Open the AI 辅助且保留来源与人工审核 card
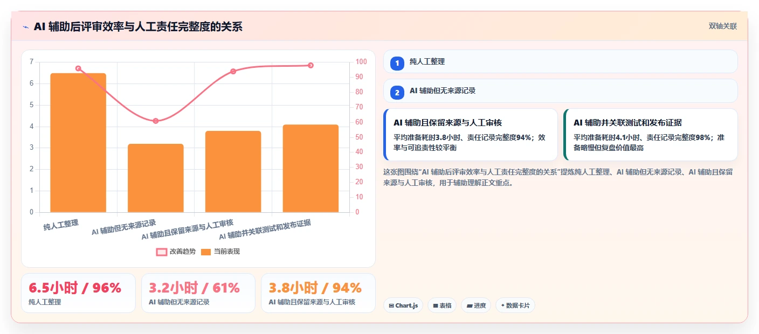The image size is (759, 334). pyautogui.click(x=470, y=135)
